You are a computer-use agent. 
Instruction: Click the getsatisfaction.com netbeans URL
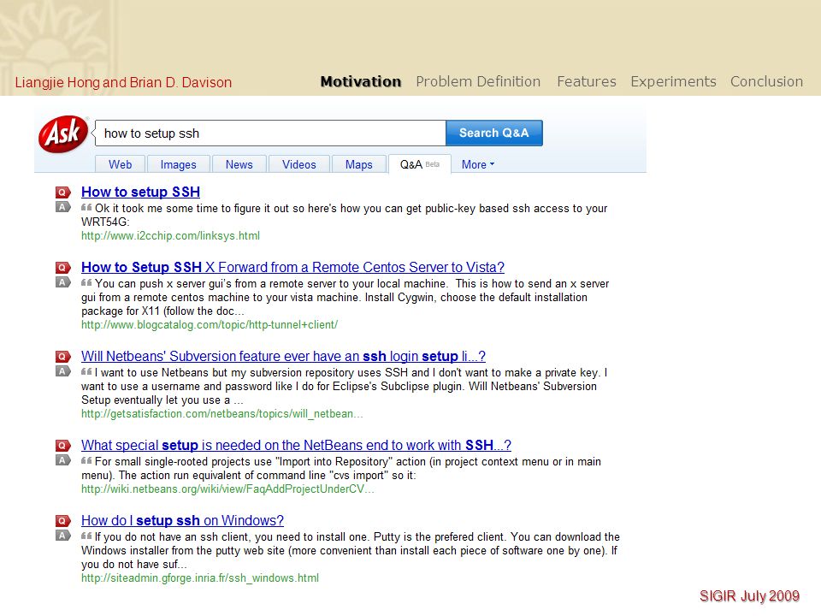222,414
